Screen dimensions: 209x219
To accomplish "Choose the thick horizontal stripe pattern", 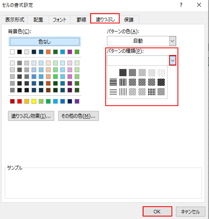I will click(113, 82).
